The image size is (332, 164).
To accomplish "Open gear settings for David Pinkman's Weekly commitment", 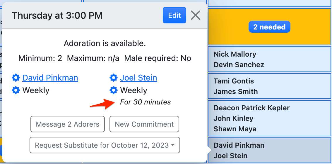I will (16, 90).
